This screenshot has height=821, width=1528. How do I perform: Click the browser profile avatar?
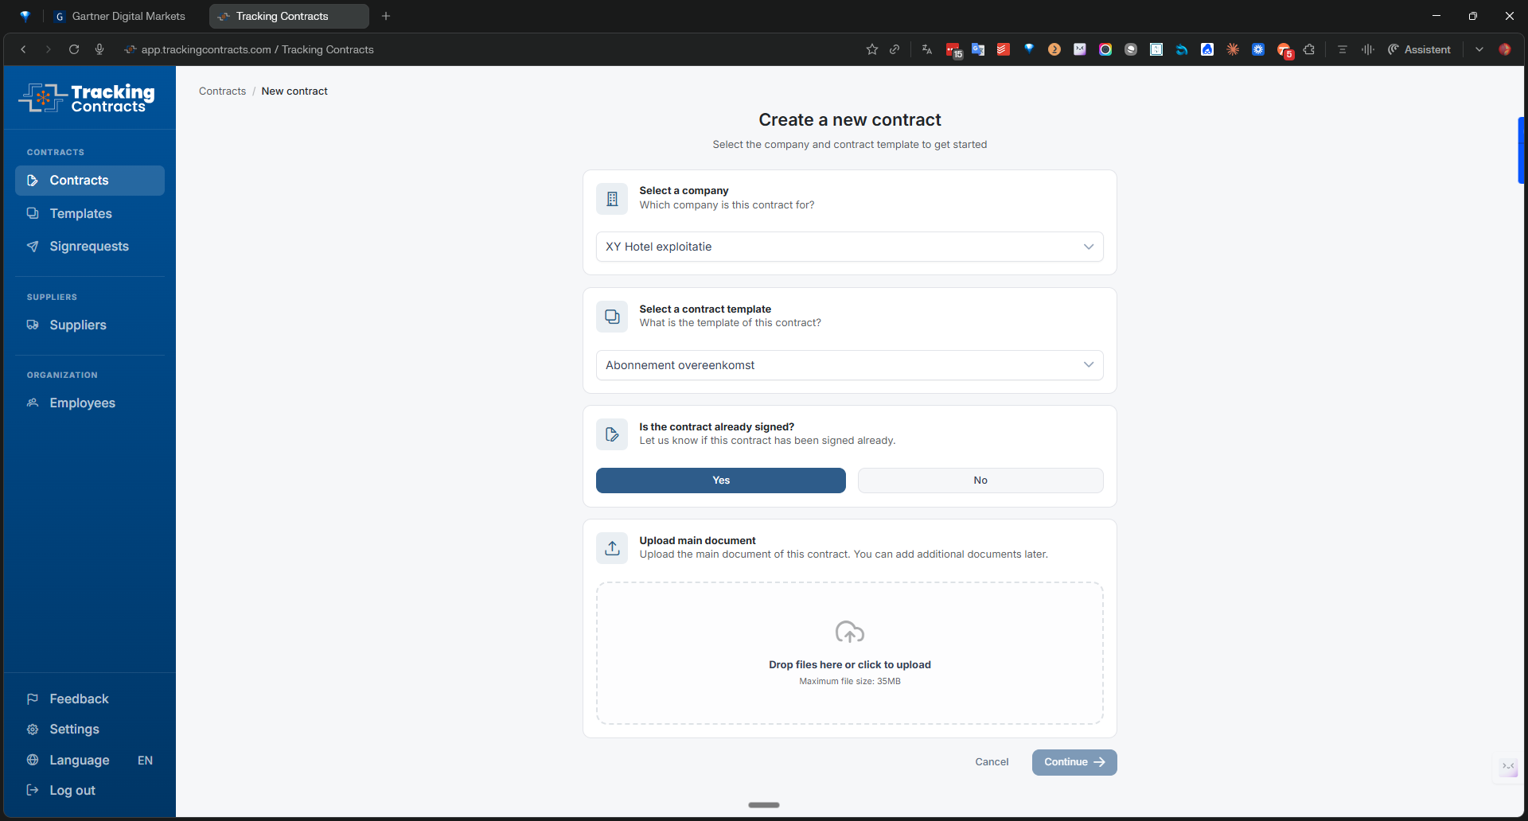pyautogui.click(x=1505, y=49)
